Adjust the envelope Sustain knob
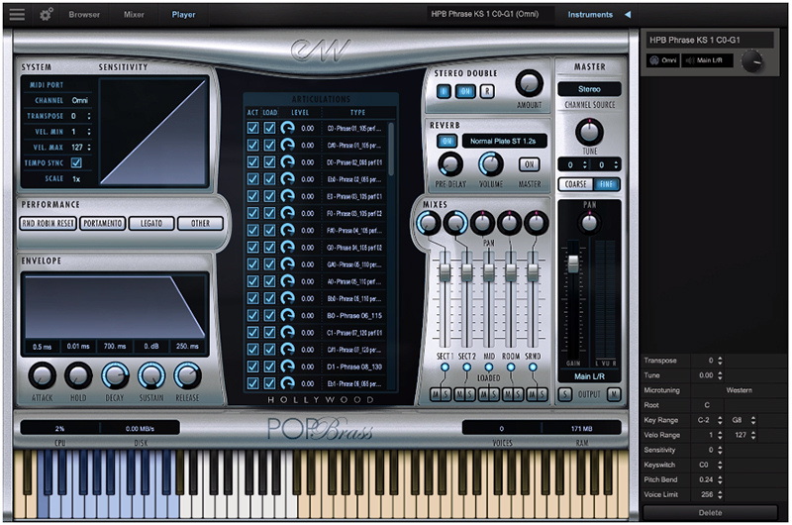792x525 pixels. (151, 376)
